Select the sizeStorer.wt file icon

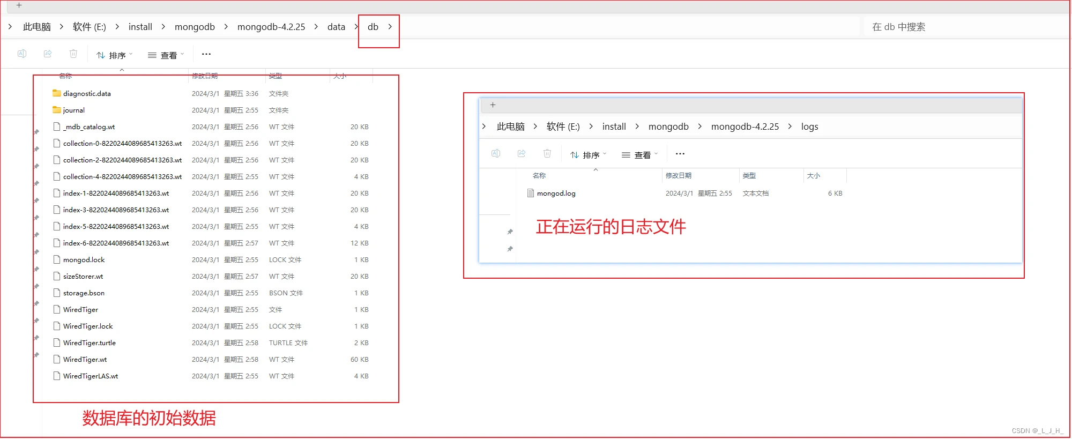pos(57,276)
